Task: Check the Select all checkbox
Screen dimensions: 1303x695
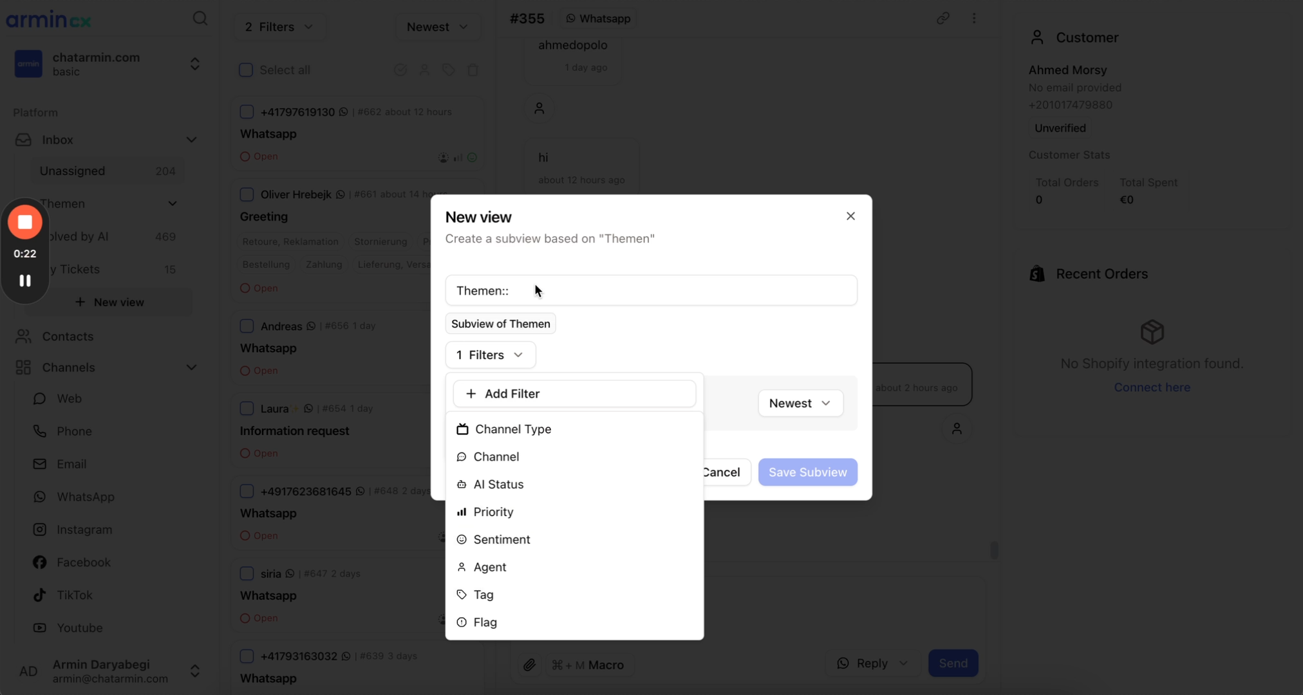Action: [x=246, y=69]
